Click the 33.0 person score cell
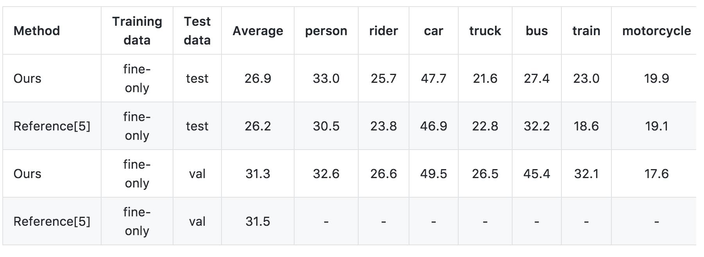This screenshot has height=257, width=704. point(326,79)
